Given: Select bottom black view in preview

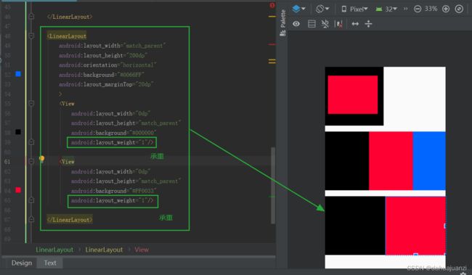Looking at the screenshot, I should [x=355, y=226].
